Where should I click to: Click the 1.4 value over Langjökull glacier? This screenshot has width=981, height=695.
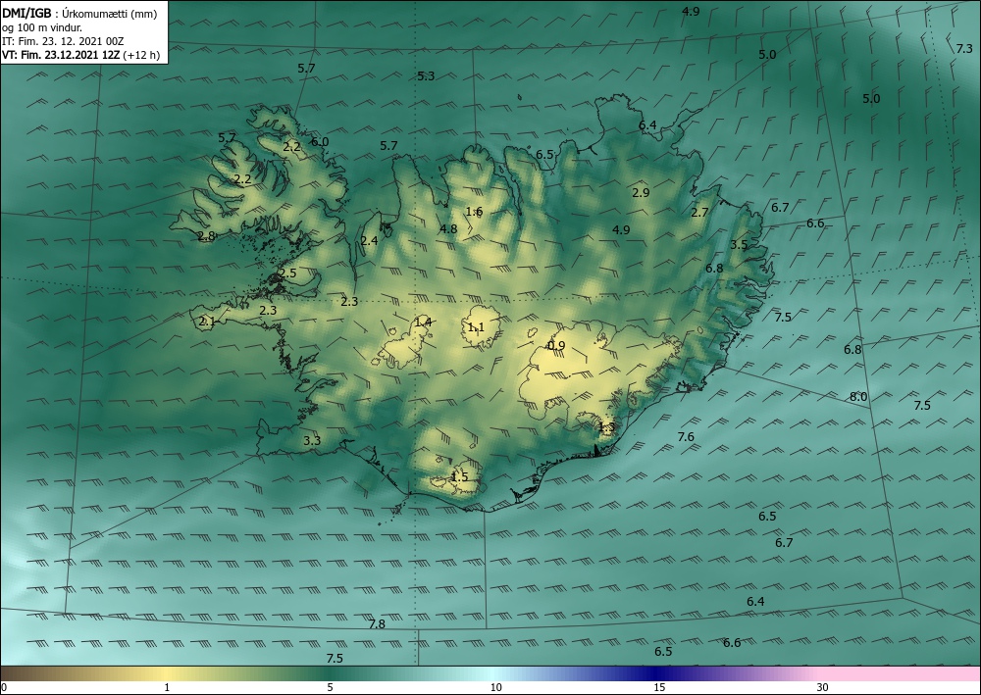point(423,323)
